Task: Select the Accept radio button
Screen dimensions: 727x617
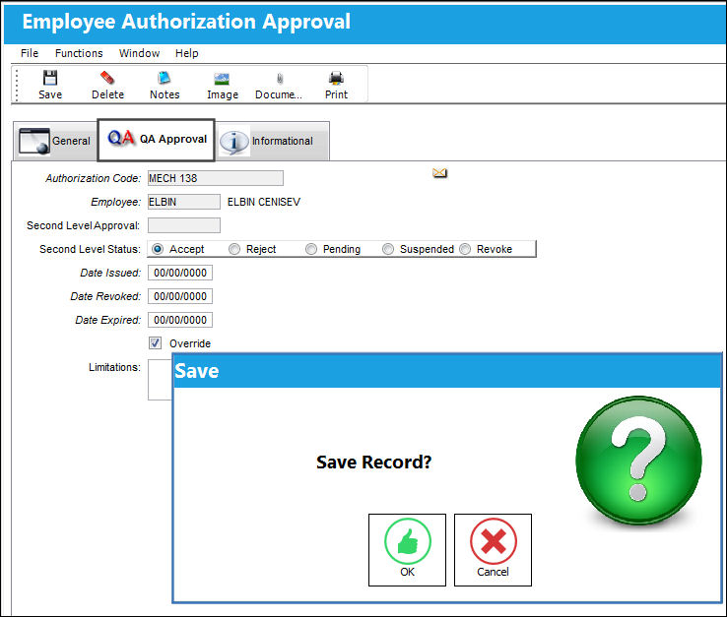Action: 158,249
